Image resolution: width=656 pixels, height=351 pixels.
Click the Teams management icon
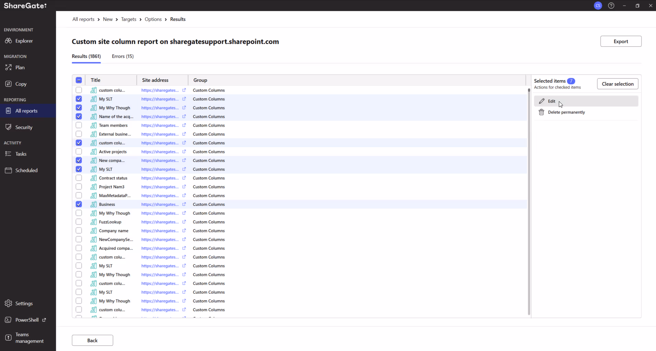point(8,338)
